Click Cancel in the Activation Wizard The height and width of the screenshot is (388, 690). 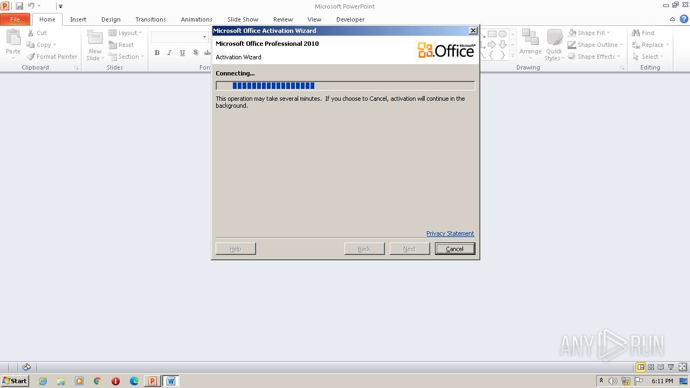click(455, 249)
